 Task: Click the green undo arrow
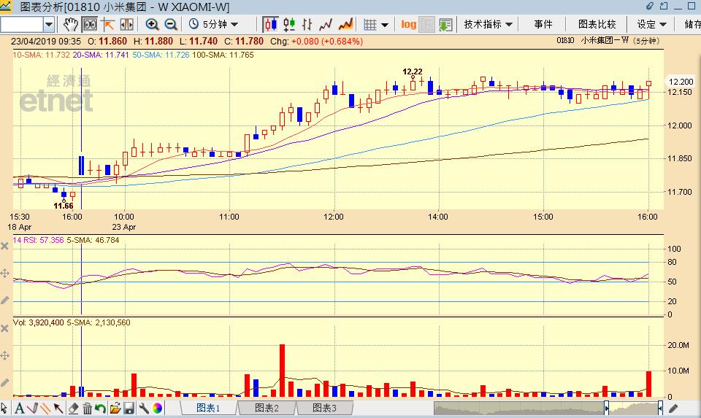tap(101, 408)
